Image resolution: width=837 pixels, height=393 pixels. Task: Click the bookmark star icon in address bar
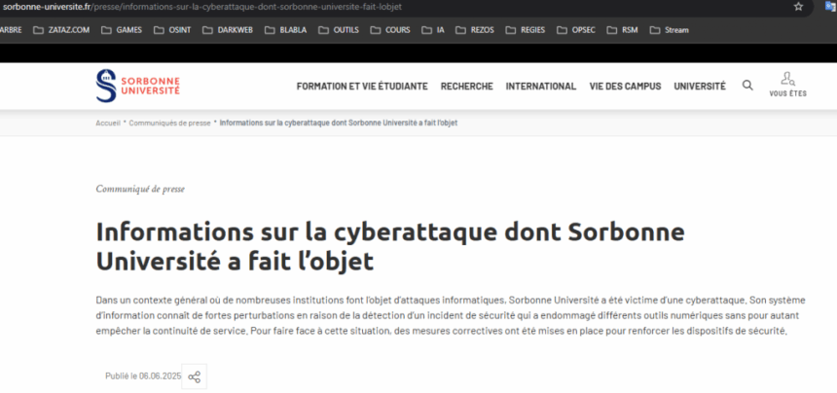point(798,7)
